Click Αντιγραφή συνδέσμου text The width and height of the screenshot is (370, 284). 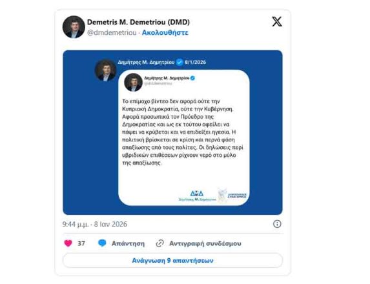pyautogui.click(x=205, y=243)
